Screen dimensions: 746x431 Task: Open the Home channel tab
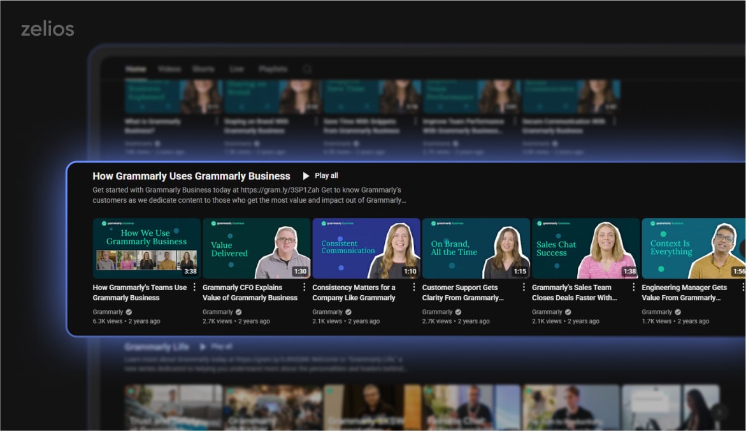click(x=135, y=69)
